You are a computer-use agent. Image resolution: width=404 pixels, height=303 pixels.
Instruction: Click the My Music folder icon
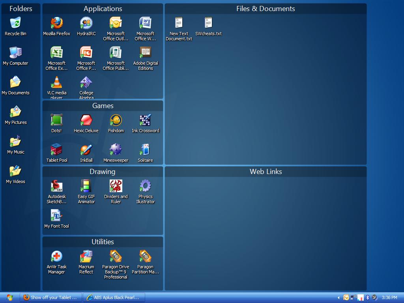click(x=15, y=141)
